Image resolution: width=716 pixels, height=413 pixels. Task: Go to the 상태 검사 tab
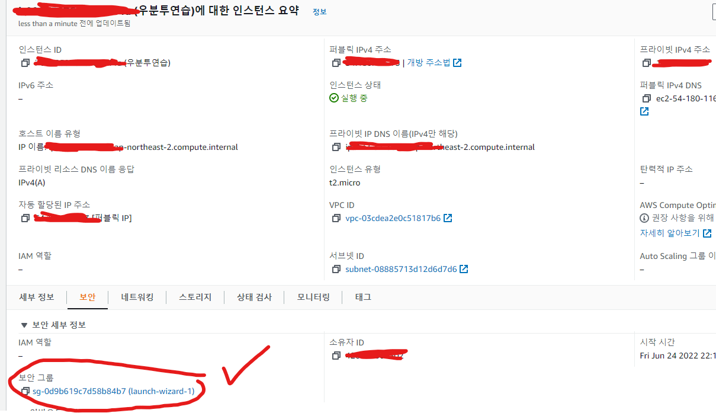[x=254, y=297]
